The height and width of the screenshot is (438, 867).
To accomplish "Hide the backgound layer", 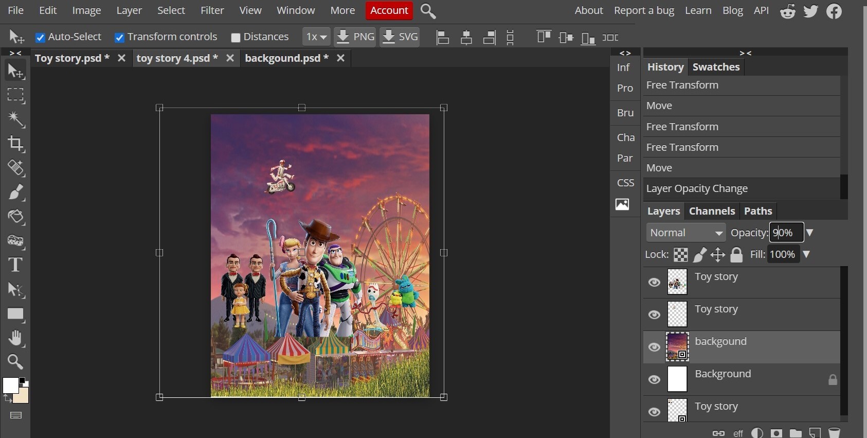I will 654,347.
